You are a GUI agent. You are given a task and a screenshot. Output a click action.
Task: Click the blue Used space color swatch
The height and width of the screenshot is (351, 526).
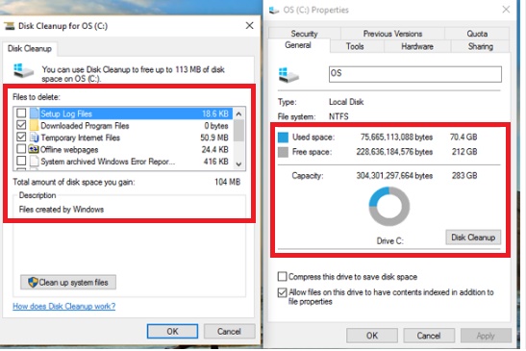pyautogui.click(x=283, y=138)
